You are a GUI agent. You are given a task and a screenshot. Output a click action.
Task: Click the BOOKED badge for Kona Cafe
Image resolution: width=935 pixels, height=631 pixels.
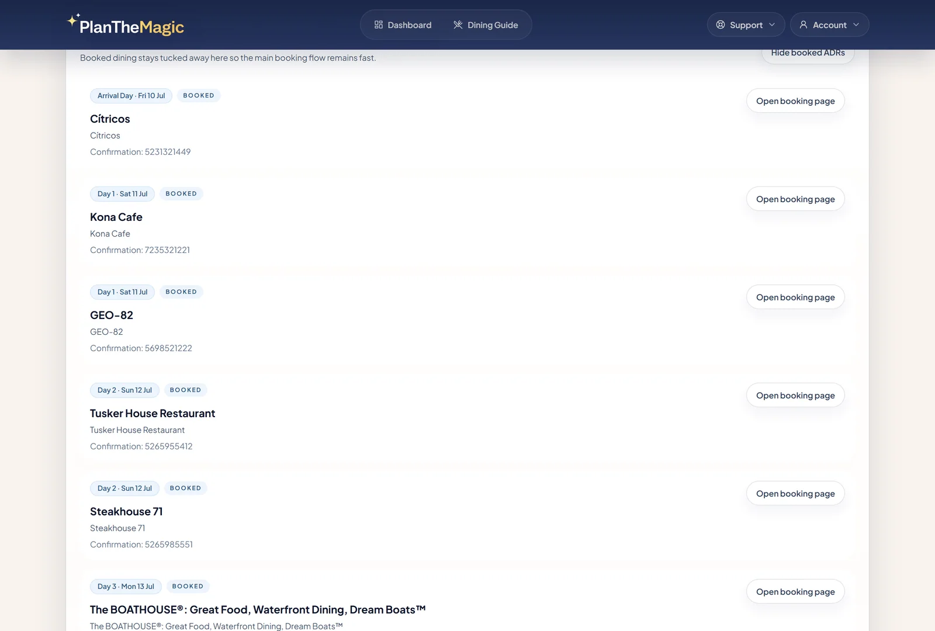[181, 193]
